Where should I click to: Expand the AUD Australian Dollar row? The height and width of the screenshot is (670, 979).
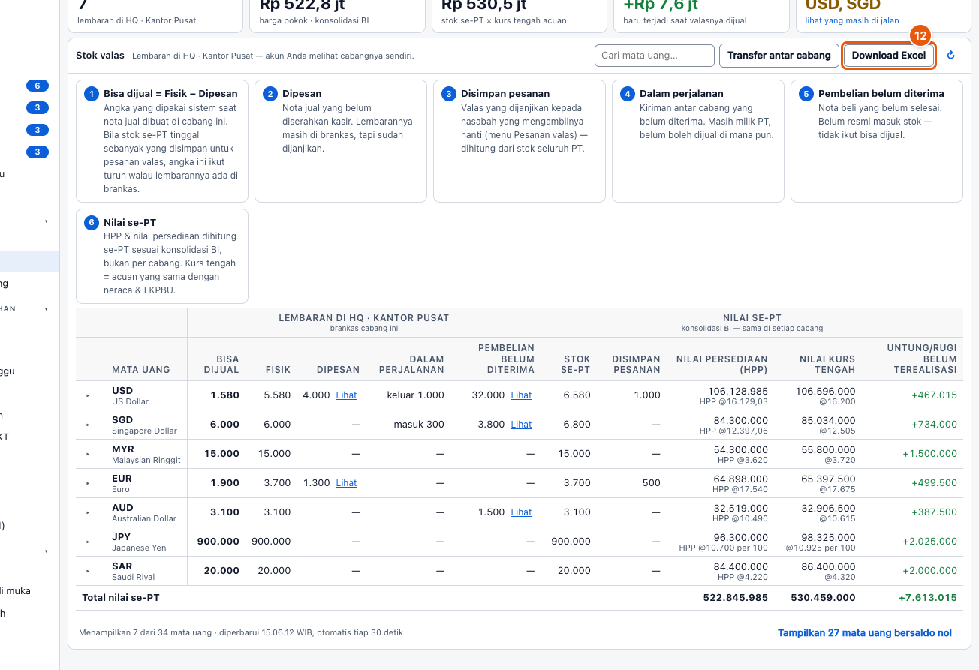(87, 512)
